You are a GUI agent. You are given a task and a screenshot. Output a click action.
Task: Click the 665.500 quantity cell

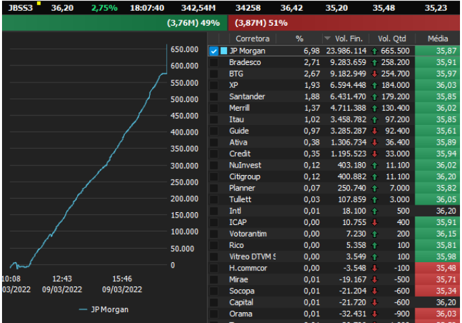click(395, 51)
